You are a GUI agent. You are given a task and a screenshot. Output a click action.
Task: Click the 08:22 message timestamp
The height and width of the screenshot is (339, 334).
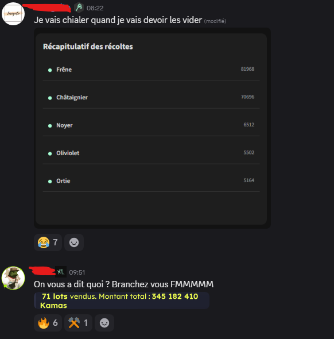[95, 8]
